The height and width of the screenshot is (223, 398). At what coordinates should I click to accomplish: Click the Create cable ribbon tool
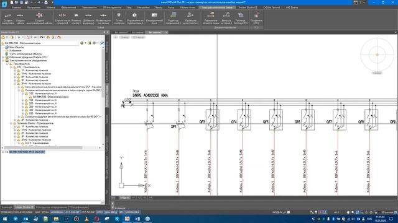click(21, 18)
